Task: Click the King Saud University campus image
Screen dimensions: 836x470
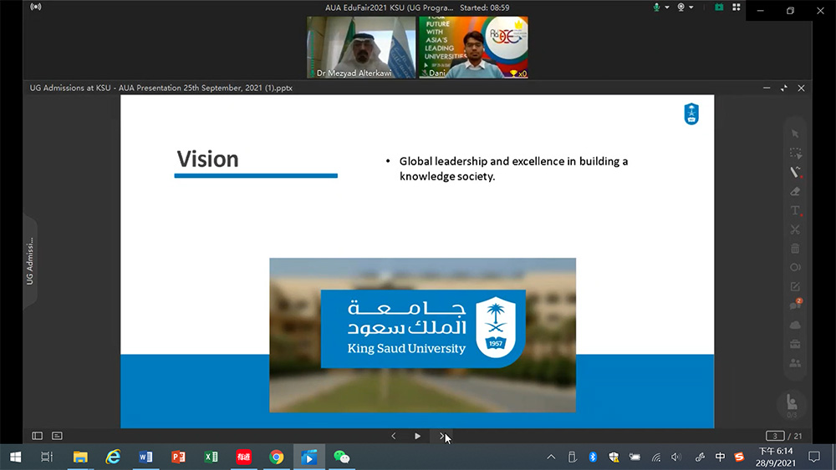Action: coord(422,336)
